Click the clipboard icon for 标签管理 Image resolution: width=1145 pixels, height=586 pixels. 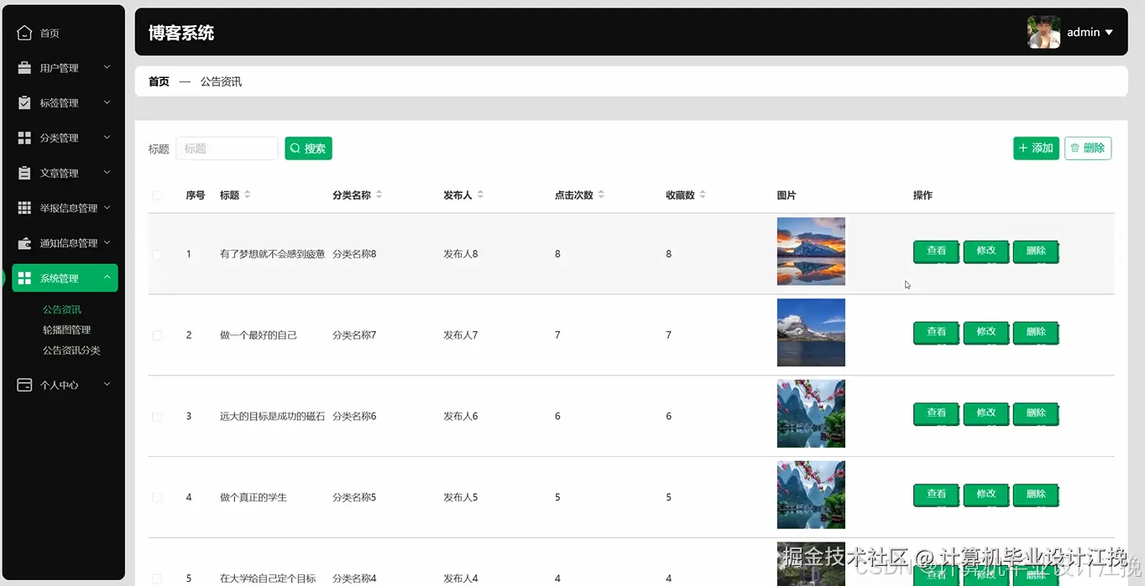[x=24, y=103]
